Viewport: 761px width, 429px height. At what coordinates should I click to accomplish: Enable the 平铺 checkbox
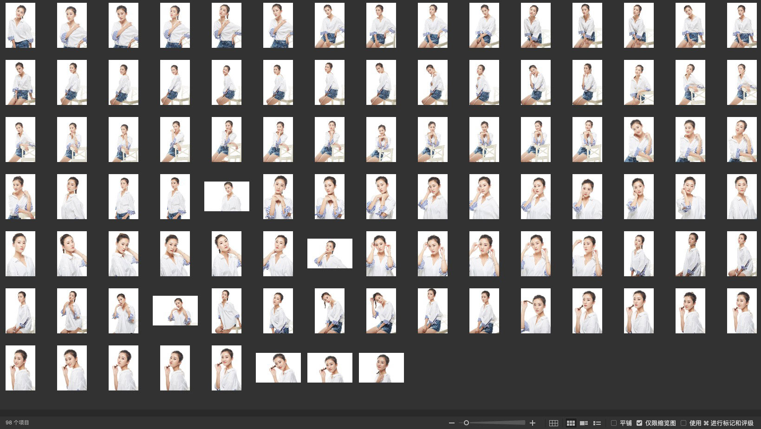point(614,423)
